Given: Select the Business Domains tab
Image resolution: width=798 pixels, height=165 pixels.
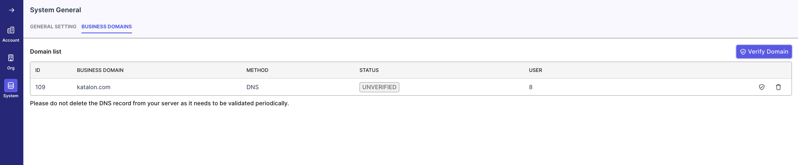Looking at the screenshot, I should (107, 27).
